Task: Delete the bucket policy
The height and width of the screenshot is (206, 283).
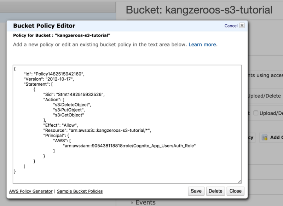Action: (x=215, y=191)
